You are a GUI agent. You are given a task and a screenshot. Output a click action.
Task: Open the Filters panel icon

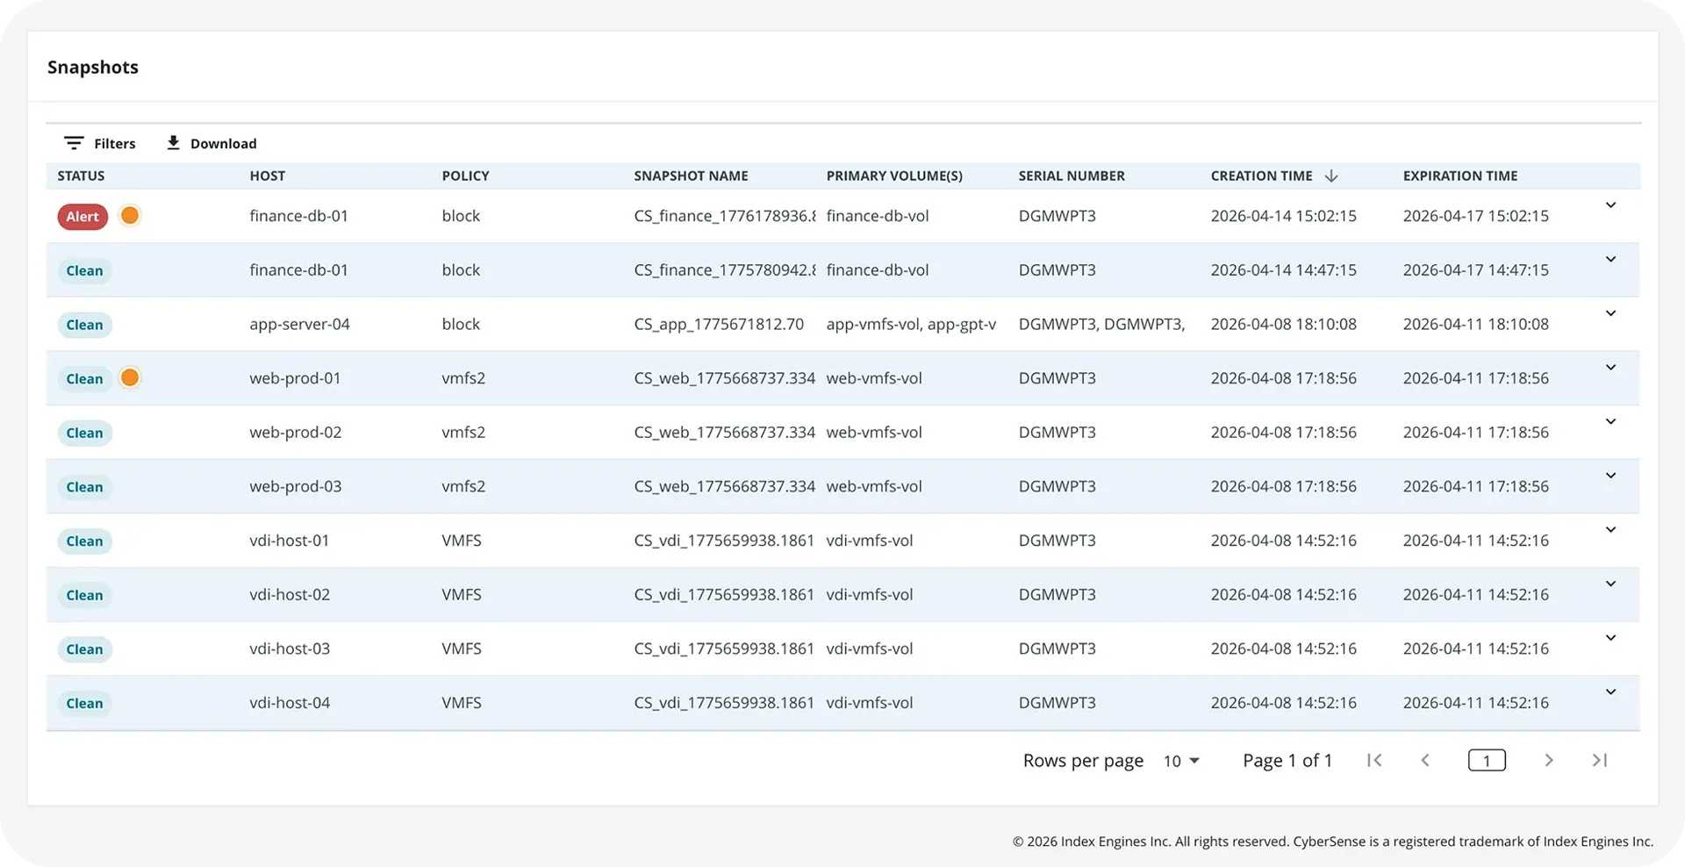click(74, 143)
